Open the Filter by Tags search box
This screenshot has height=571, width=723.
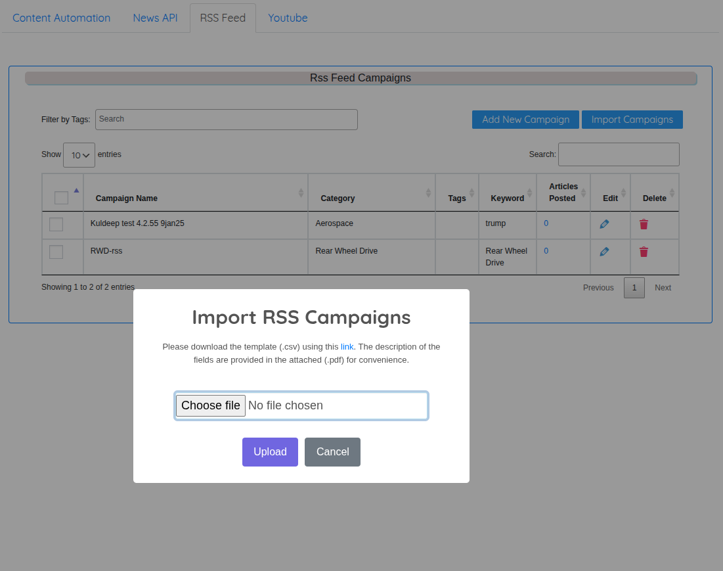(227, 120)
